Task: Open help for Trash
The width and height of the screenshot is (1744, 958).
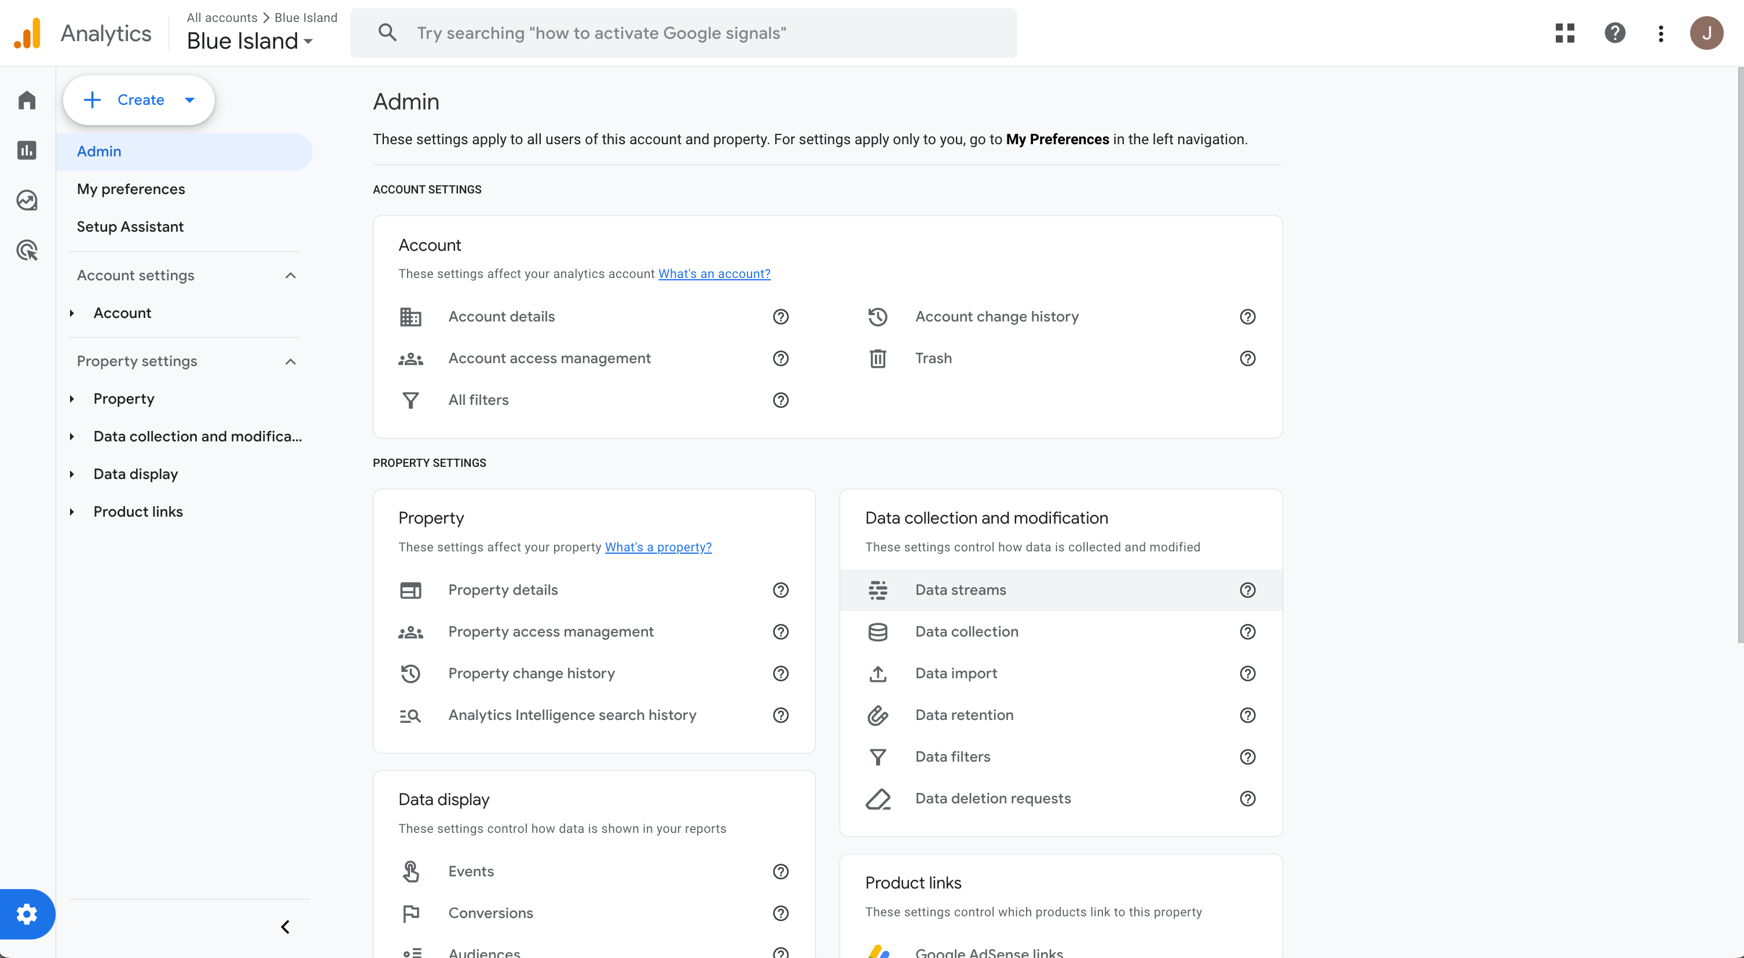Action: click(1247, 359)
